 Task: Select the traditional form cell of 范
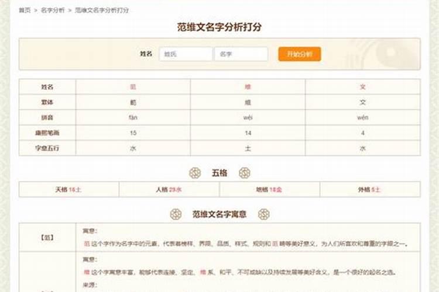(133, 102)
